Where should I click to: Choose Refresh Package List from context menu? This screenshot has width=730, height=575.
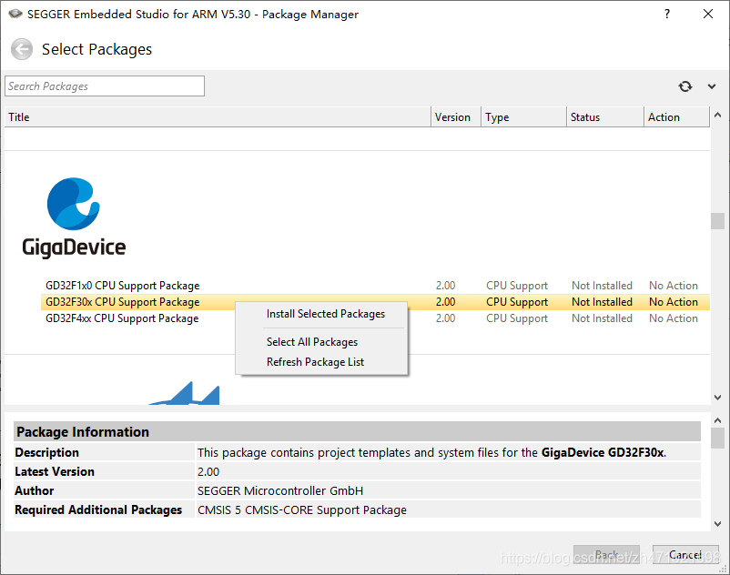click(x=315, y=362)
